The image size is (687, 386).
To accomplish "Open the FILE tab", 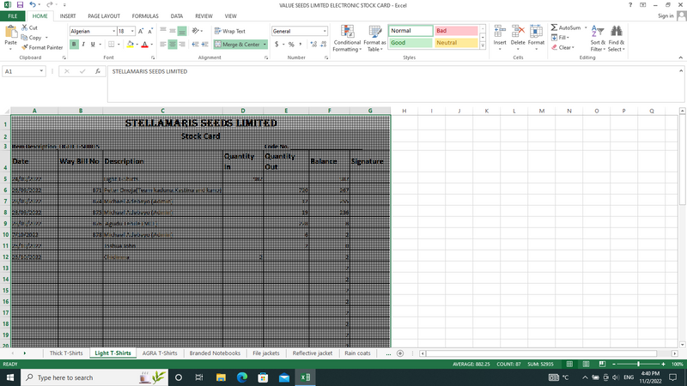I will click(12, 16).
